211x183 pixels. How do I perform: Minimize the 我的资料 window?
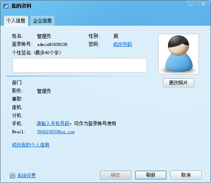(191, 4)
